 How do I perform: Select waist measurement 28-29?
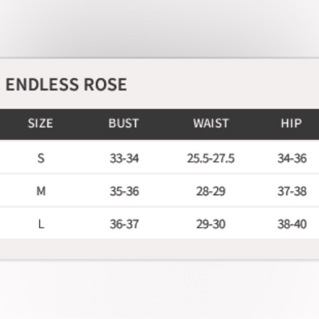coord(211,191)
